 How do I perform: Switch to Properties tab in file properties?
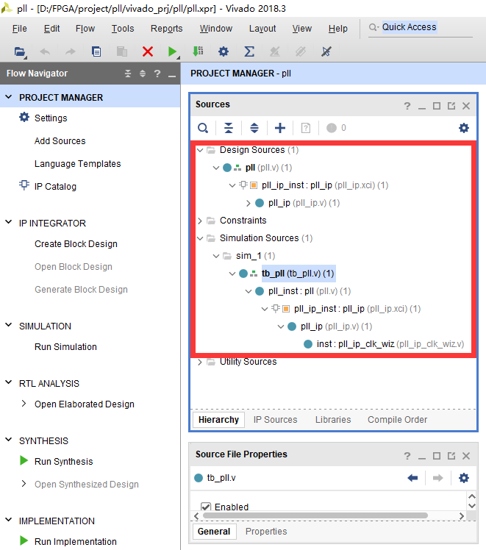click(x=266, y=532)
